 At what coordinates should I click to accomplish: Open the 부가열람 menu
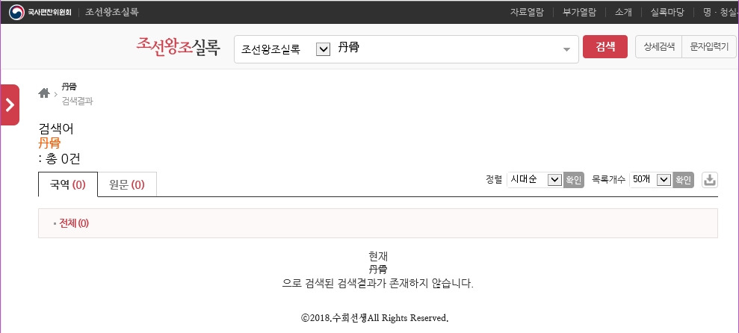(x=579, y=12)
